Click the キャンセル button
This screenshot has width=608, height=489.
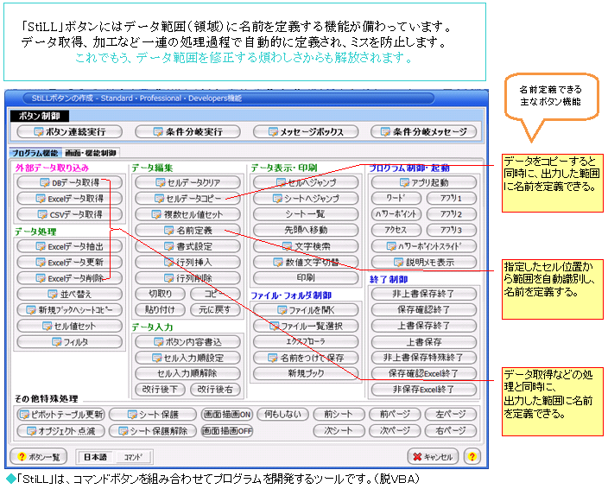point(433,457)
